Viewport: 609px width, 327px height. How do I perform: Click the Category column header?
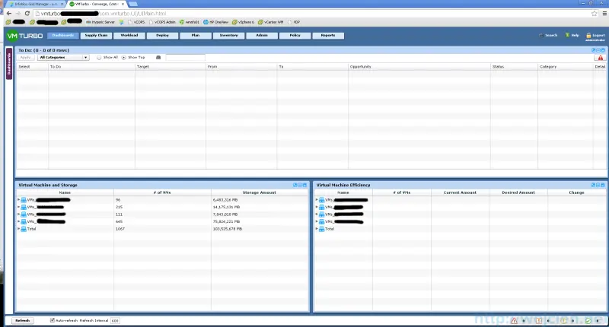(x=565, y=67)
